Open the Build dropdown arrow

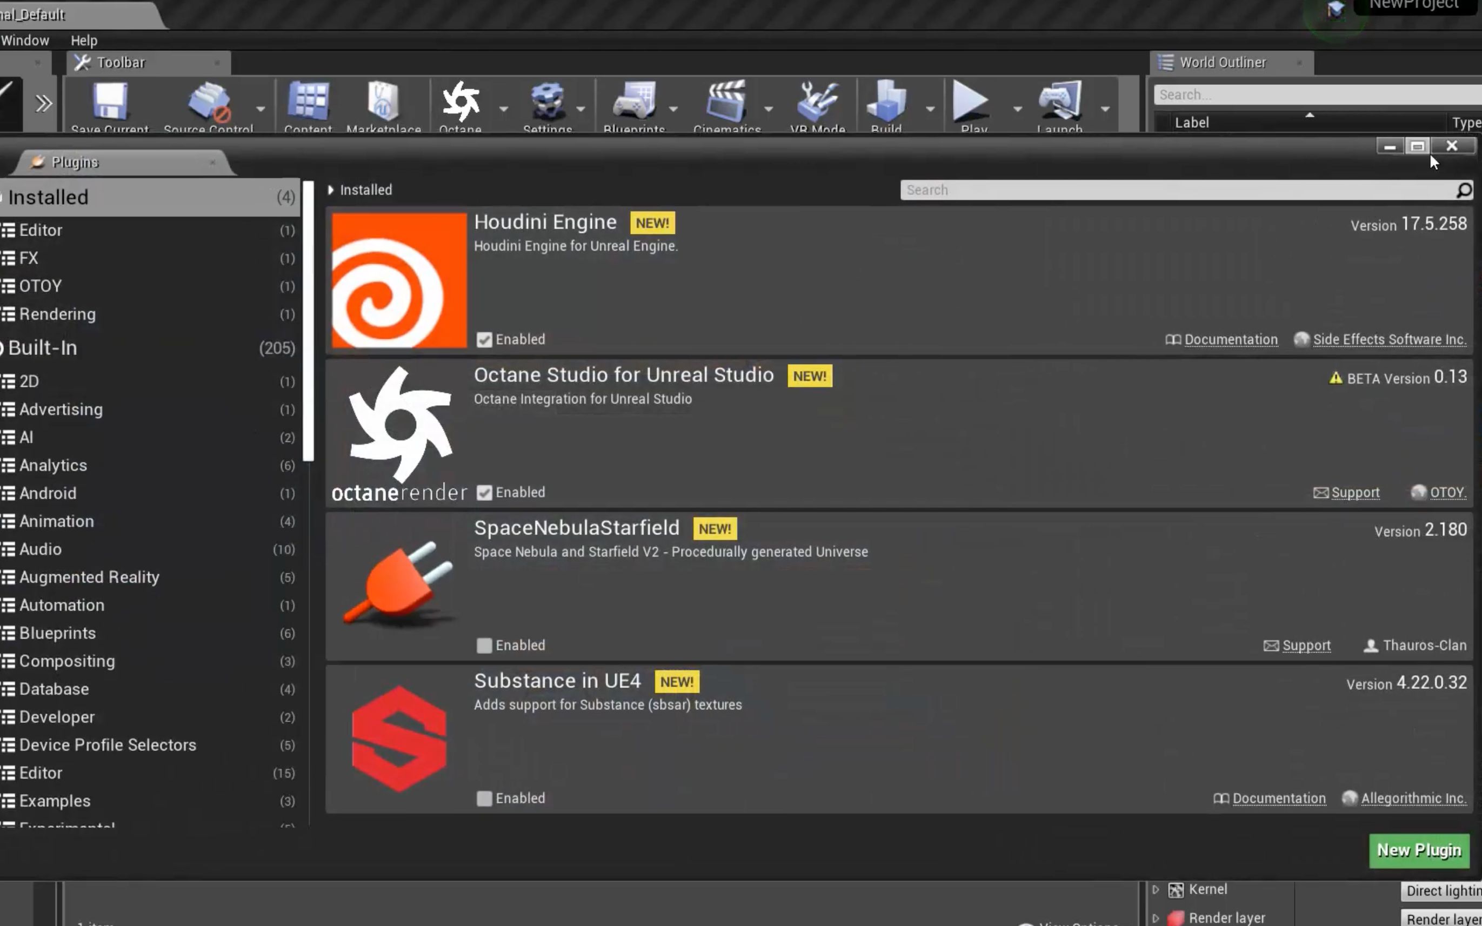tap(930, 109)
